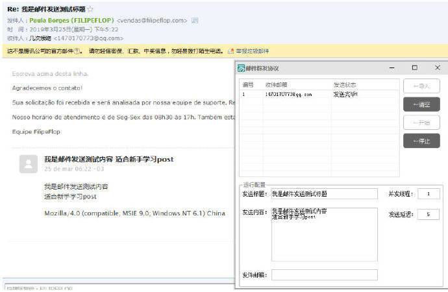Star the email with the star icon

click(x=90, y=9)
